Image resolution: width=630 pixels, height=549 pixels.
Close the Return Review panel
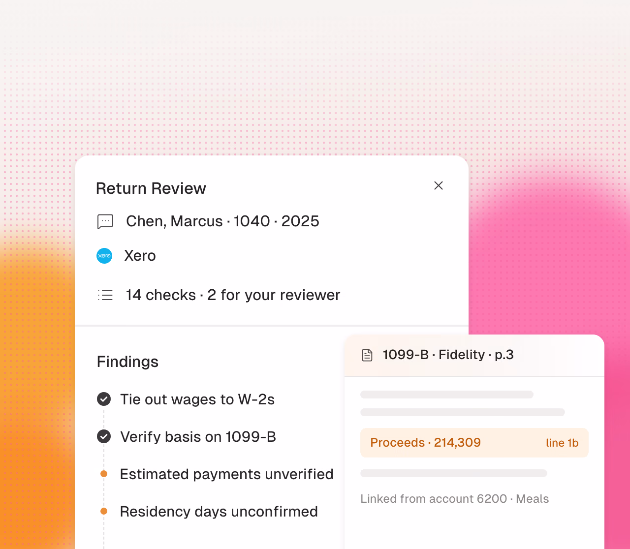(439, 185)
